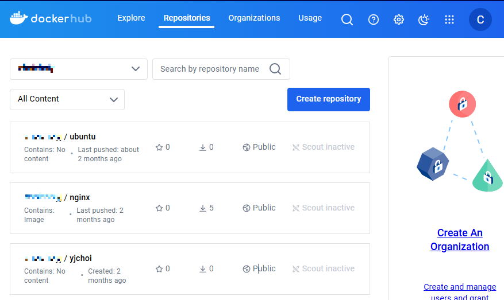Viewport: 504px width, 300px height.
Task: Focus the Search by repository name field
Action: coord(221,69)
